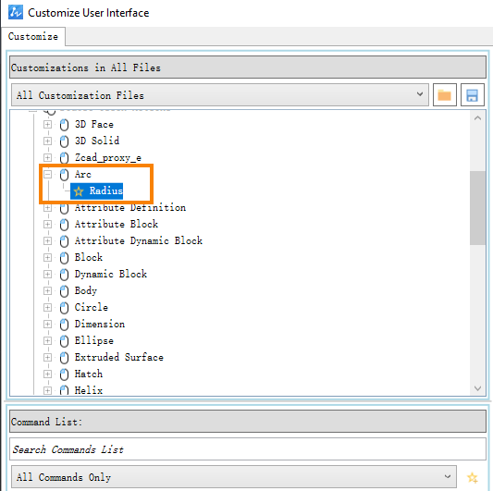Viewport: 493px width, 491px height.
Task: Collapse the Arc tree node
Action: point(47,174)
